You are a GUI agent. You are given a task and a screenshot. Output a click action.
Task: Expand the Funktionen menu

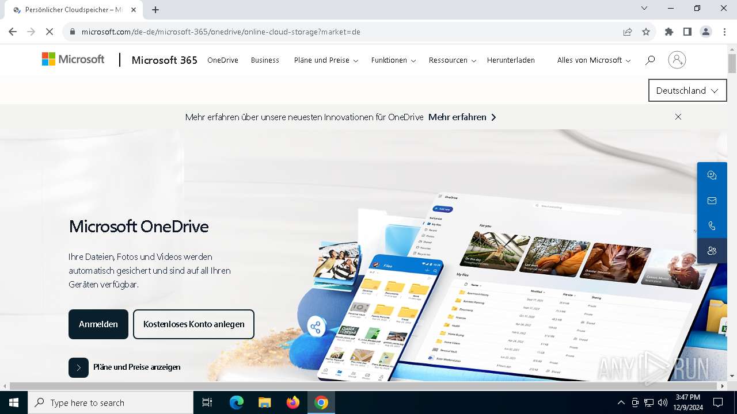coord(393,60)
